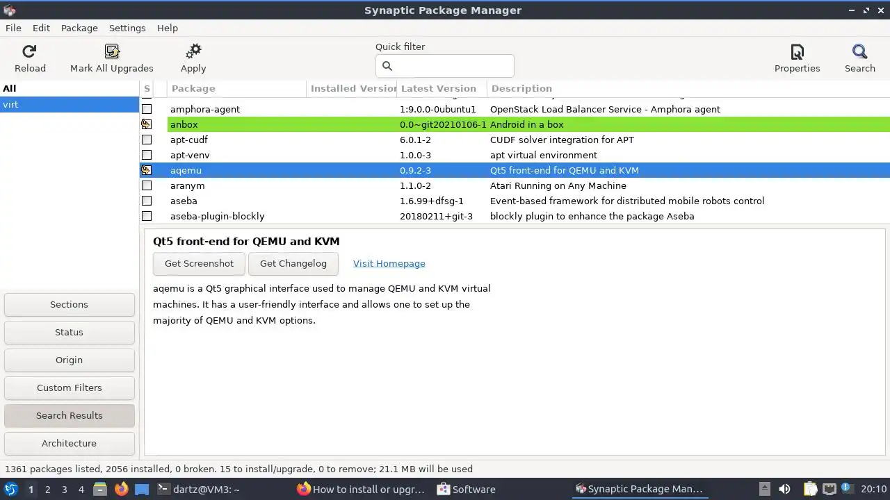Select the All entry in the filter list
Image resolution: width=890 pixels, height=500 pixels.
coord(70,88)
